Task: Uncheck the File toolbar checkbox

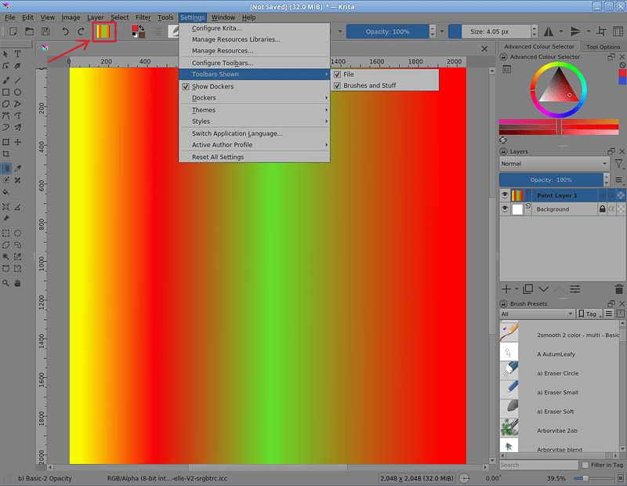Action: point(338,74)
